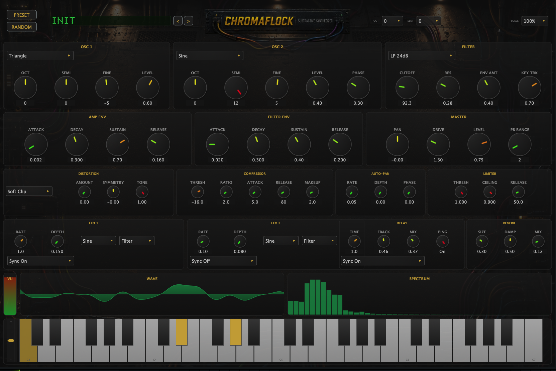The width and height of the screenshot is (556, 371).
Task: Click OSC 1 SEMI knob
Action: tap(66, 88)
